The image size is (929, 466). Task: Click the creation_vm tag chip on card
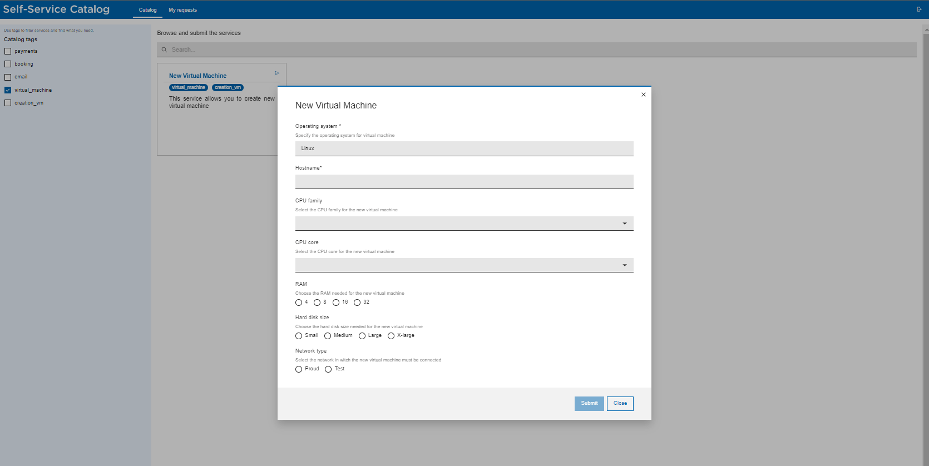228,88
